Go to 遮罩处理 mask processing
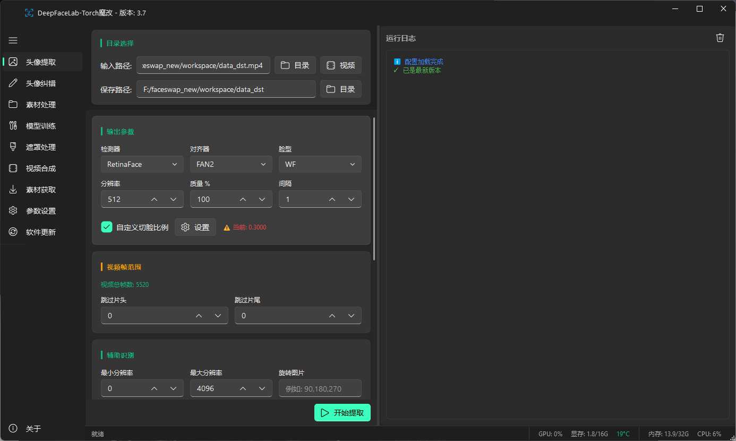This screenshot has width=736, height=441. coord(41,147)
